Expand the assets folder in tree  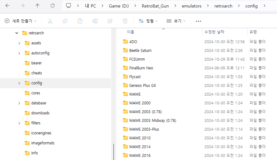click(x=19, y=43)
